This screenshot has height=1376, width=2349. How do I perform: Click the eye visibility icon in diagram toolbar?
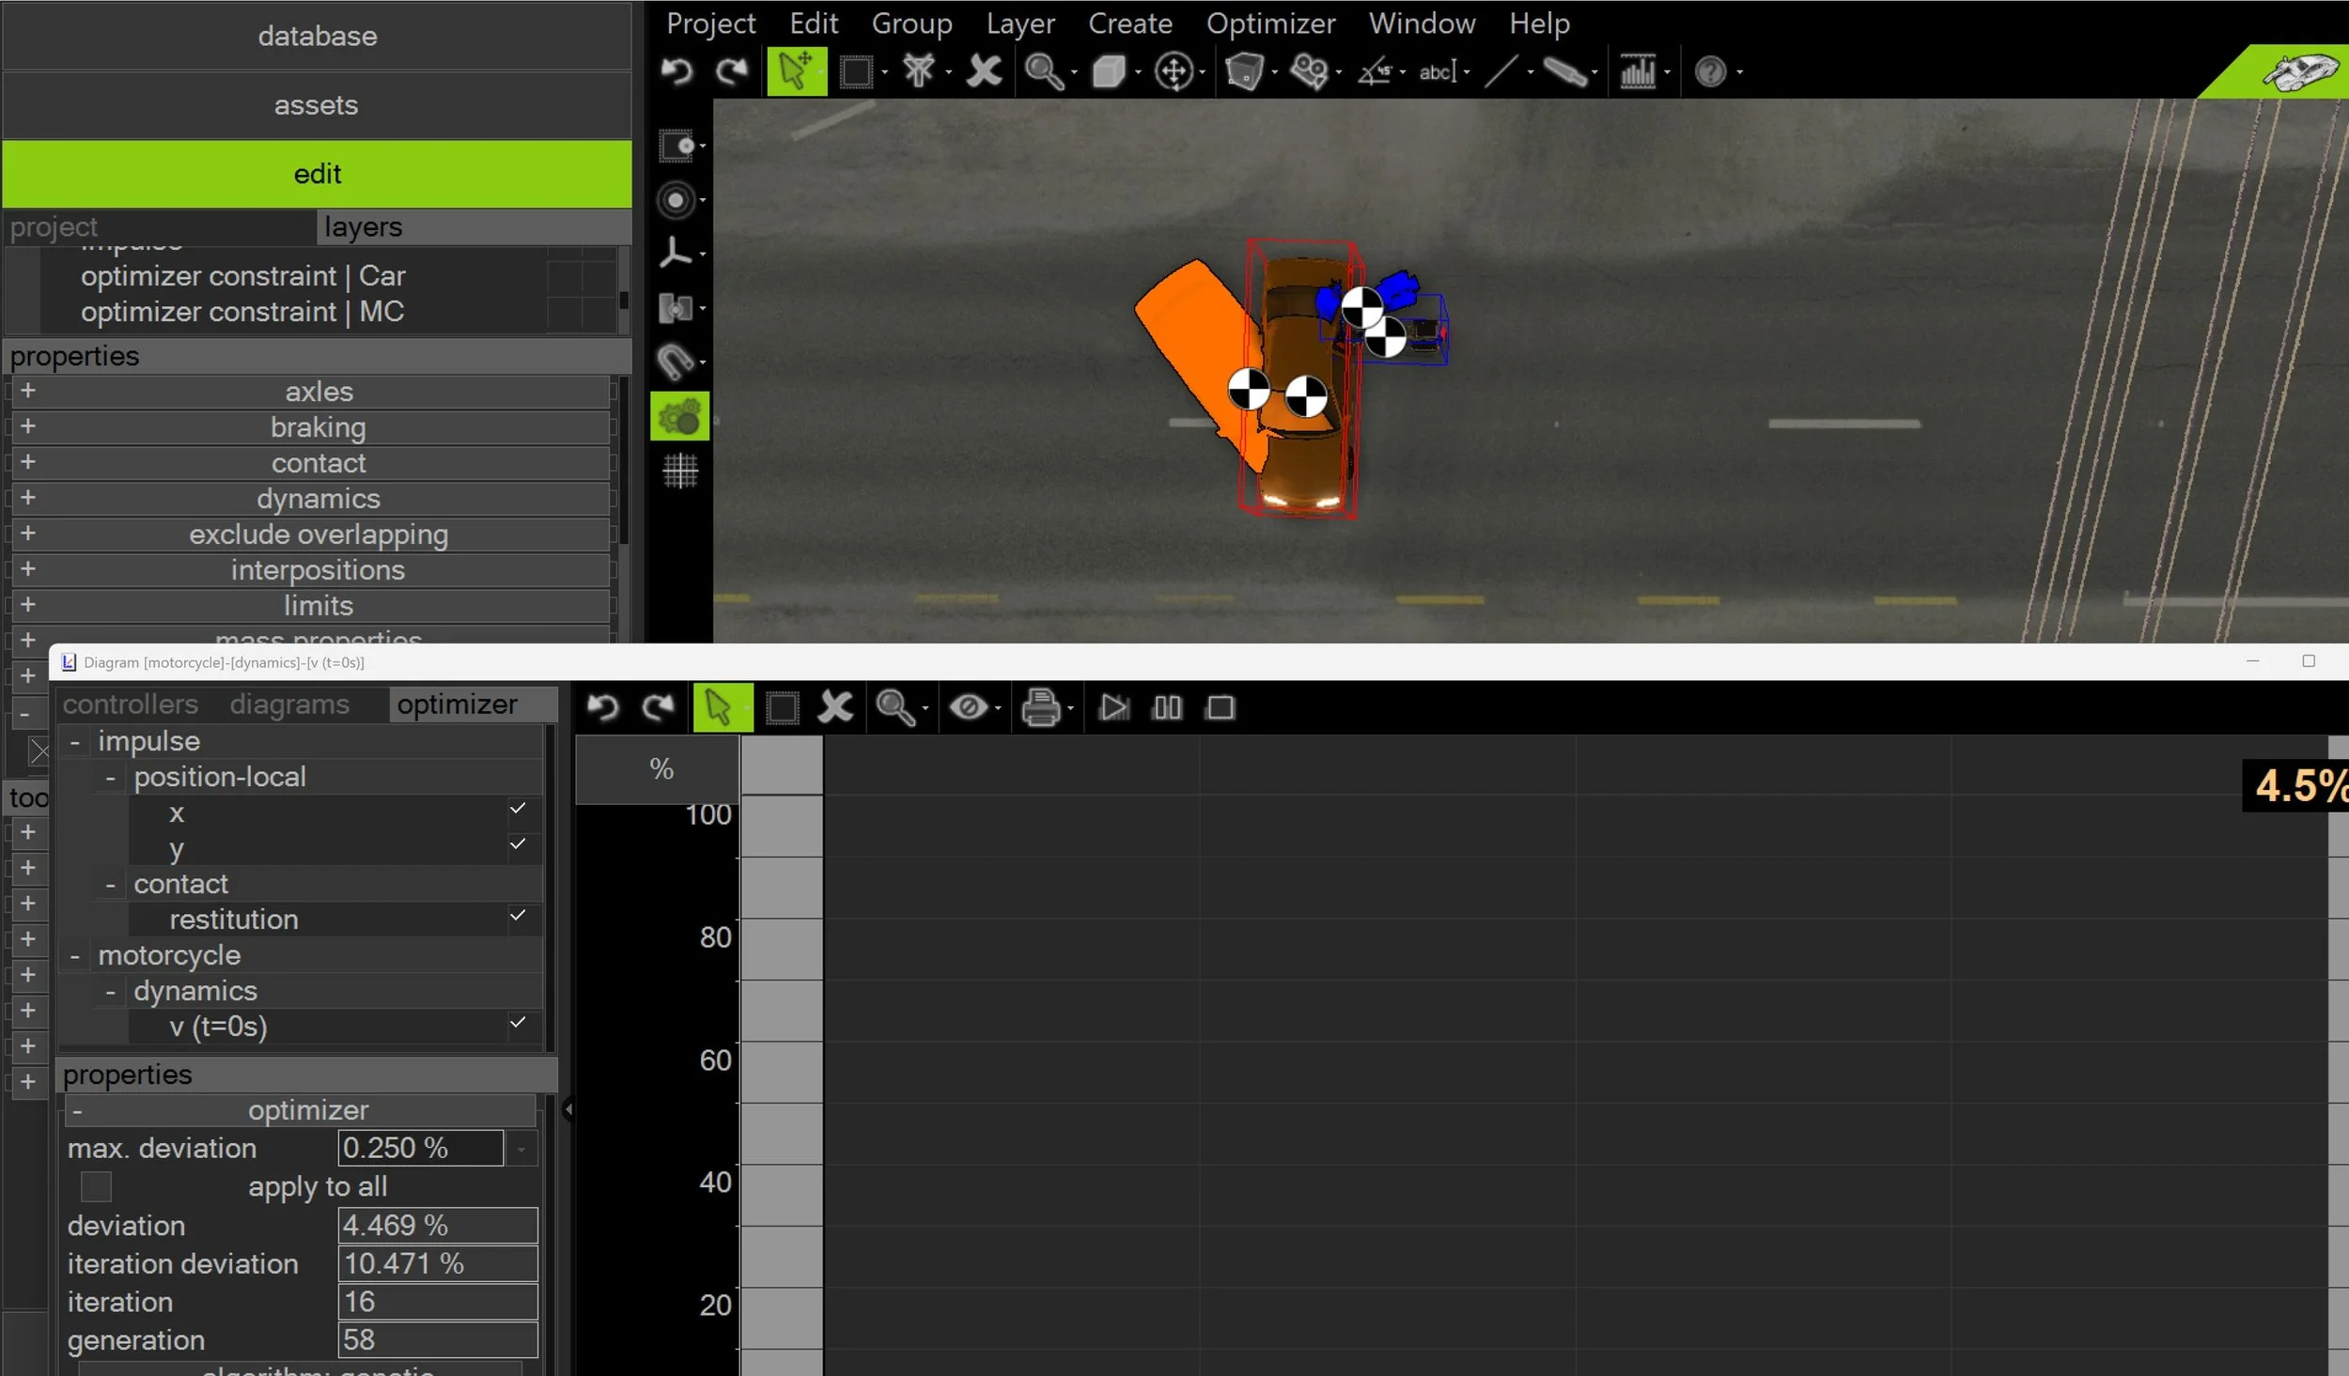(968, 707)
